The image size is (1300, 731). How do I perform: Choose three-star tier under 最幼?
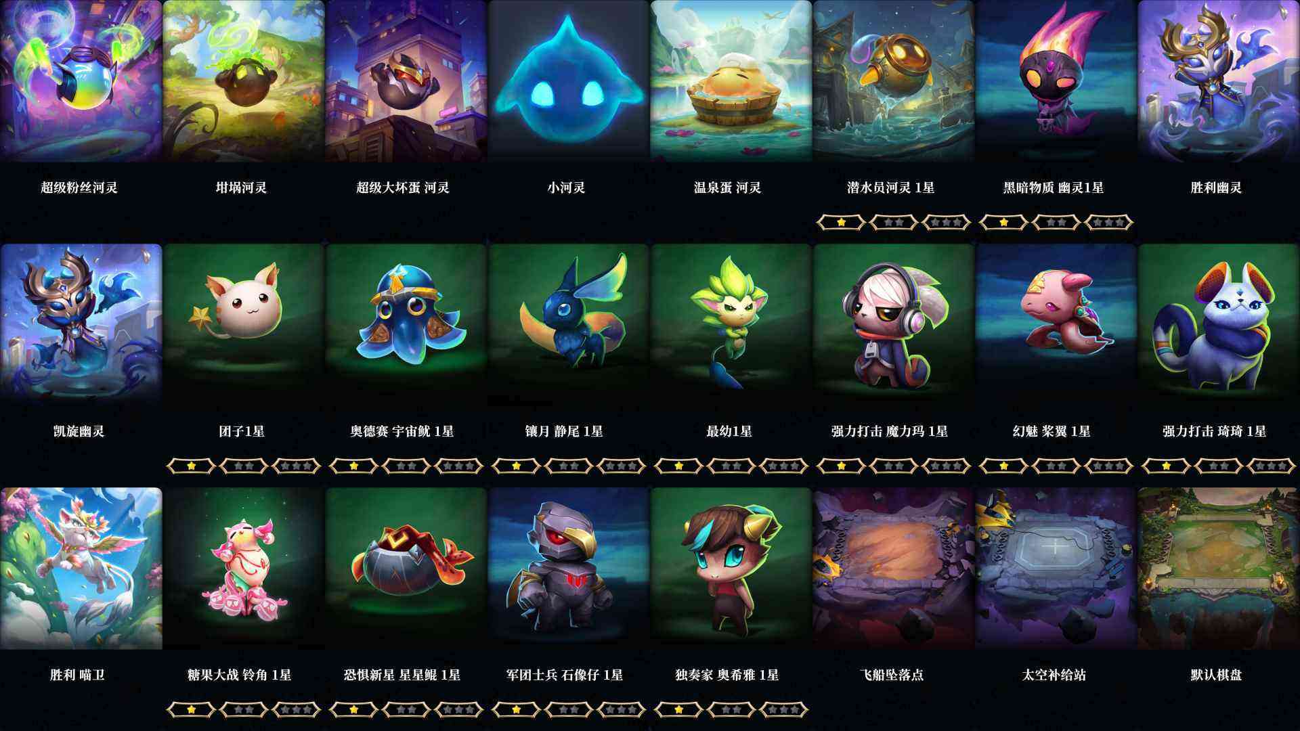coord(784,466)
